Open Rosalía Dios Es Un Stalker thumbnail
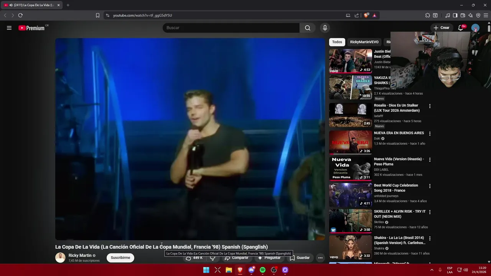This screenshot has width=491, height=276. coord(351,115)
